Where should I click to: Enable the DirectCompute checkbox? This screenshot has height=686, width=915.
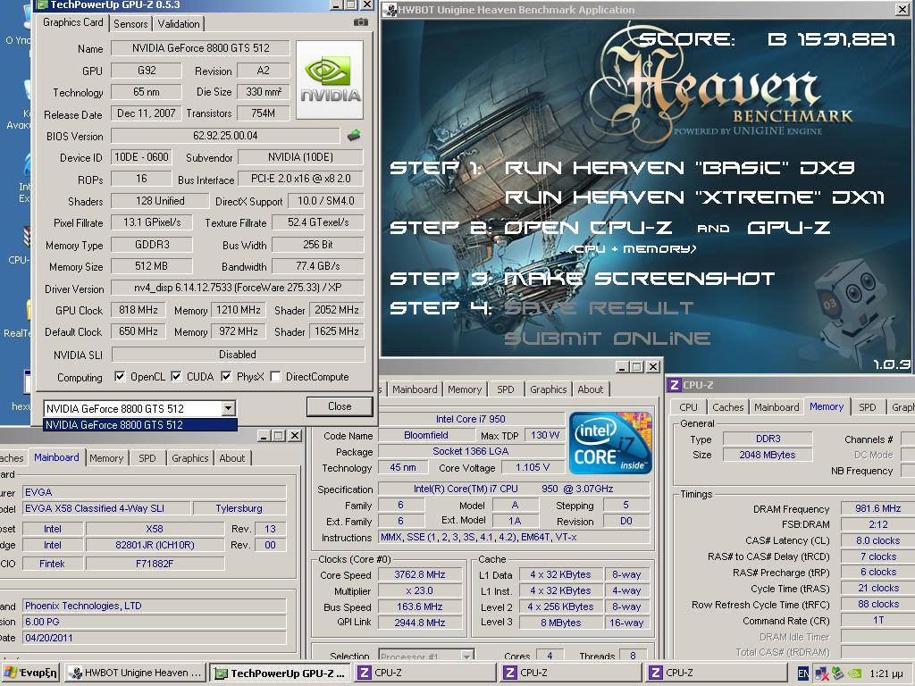click(x=275, y=377)
